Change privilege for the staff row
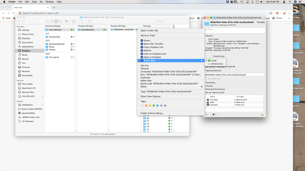 coord(240,102)
